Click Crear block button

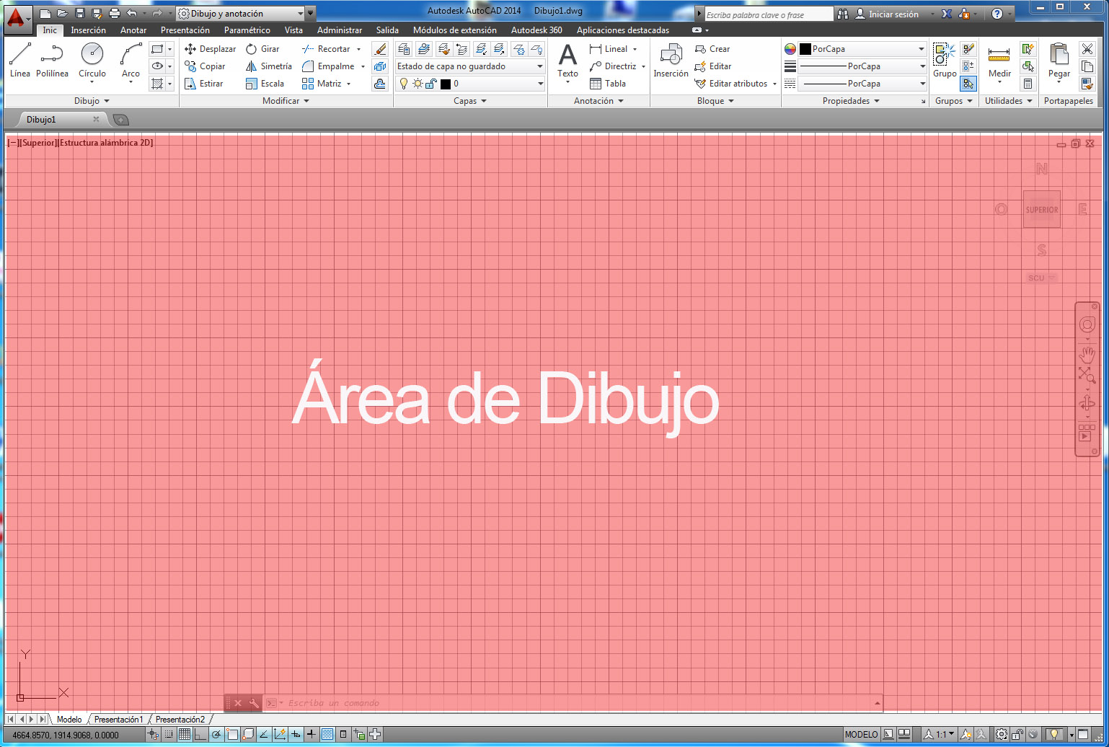click(712, 49)
